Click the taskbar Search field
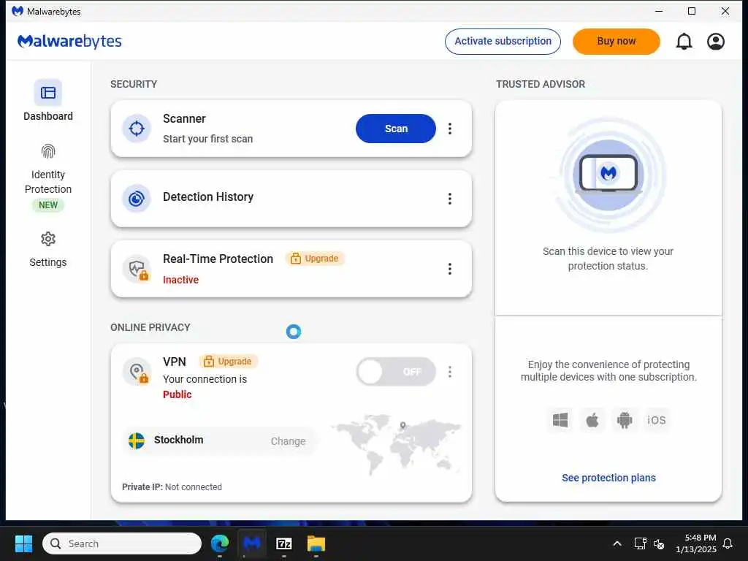Screen dimensions: 748x561 point(122,543)
